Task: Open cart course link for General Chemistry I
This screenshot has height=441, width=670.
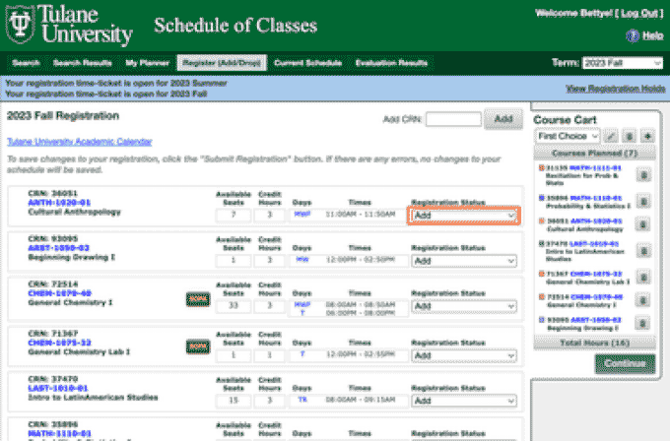Action: [596, 296]
